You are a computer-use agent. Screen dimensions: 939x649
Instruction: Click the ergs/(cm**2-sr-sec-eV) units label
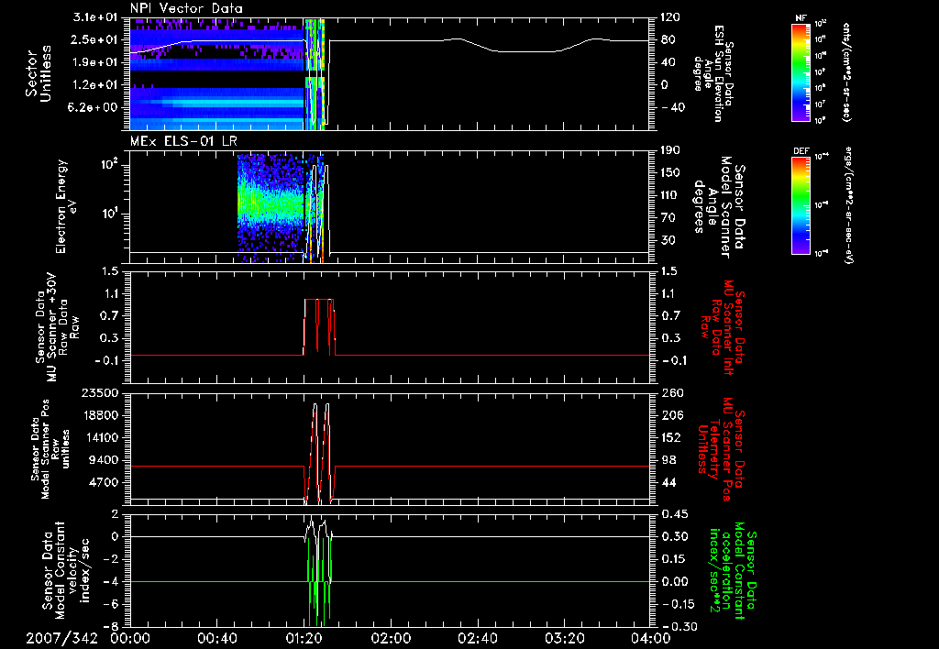coord(848,206)
